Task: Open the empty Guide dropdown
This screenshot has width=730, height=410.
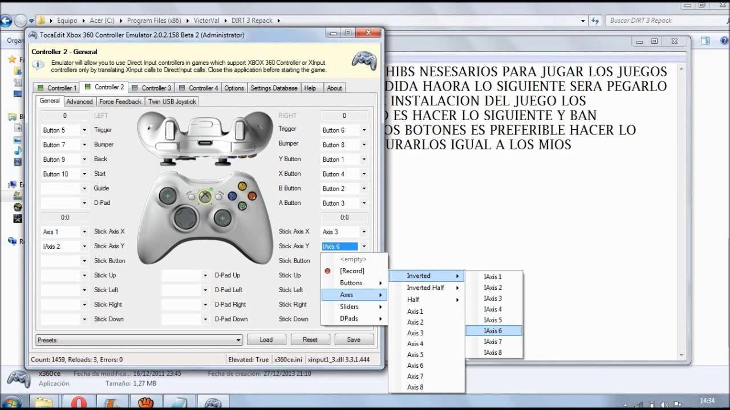Action: [84, 188]
